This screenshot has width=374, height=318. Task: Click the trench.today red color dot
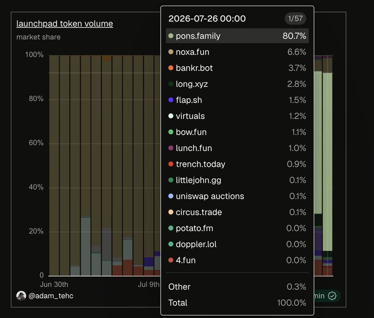pos(171,164)
